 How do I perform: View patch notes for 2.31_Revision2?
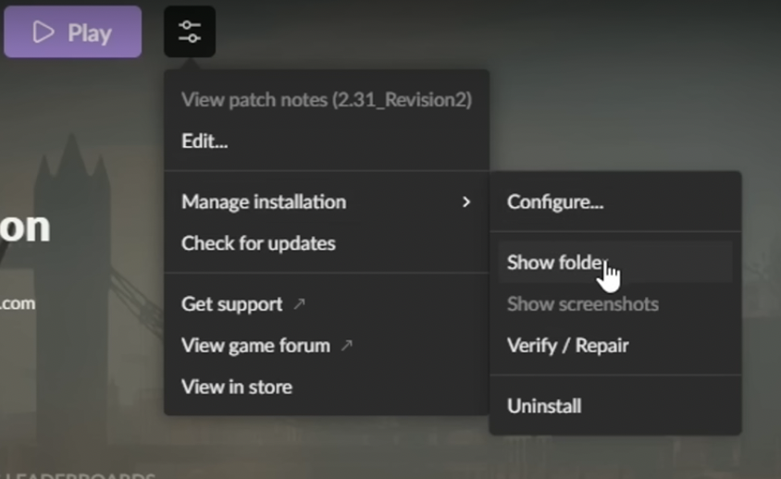tap(326, 100)
